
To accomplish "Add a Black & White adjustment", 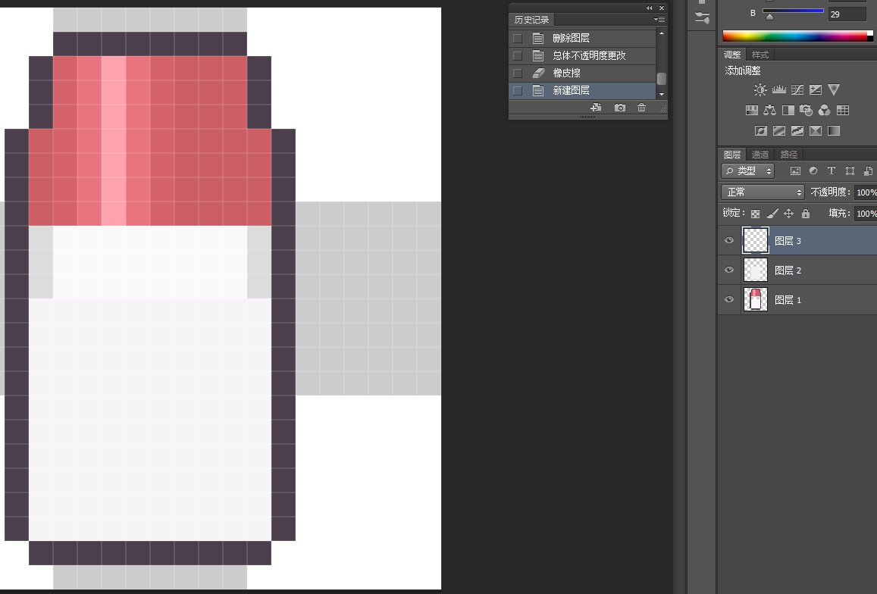I will pos(788,110).
